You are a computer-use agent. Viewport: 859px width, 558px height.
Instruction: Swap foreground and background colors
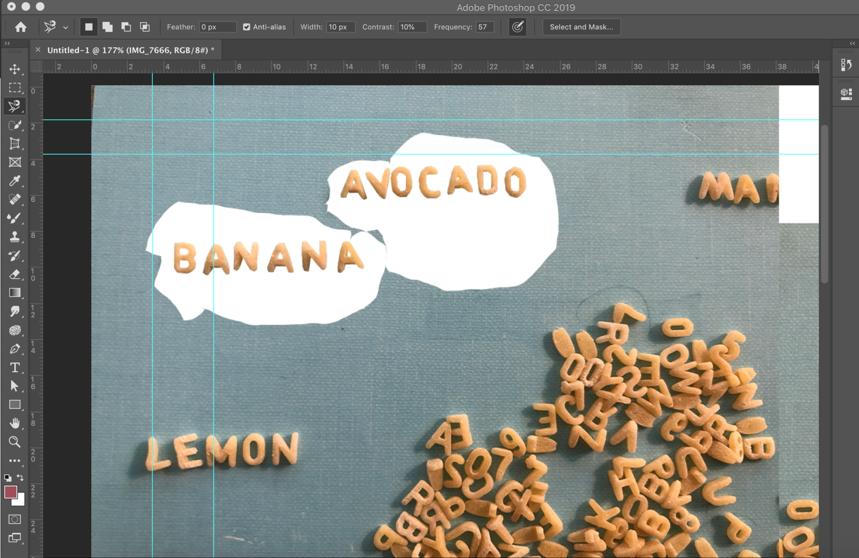coord(20,477)
